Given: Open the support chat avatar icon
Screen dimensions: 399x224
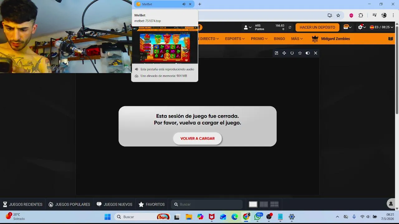Looking at the screenshot, I should tap(391, 204).
